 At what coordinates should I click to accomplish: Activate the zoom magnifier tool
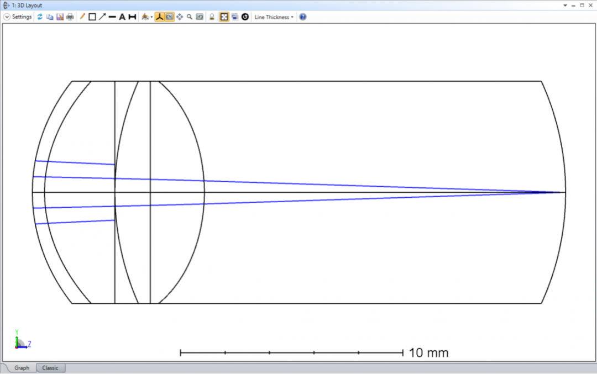click(189, 17)
